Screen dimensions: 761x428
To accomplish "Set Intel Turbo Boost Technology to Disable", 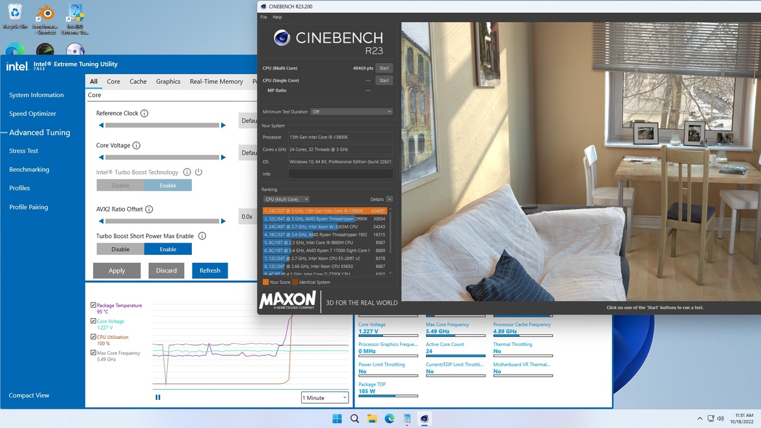I will 120,185.
